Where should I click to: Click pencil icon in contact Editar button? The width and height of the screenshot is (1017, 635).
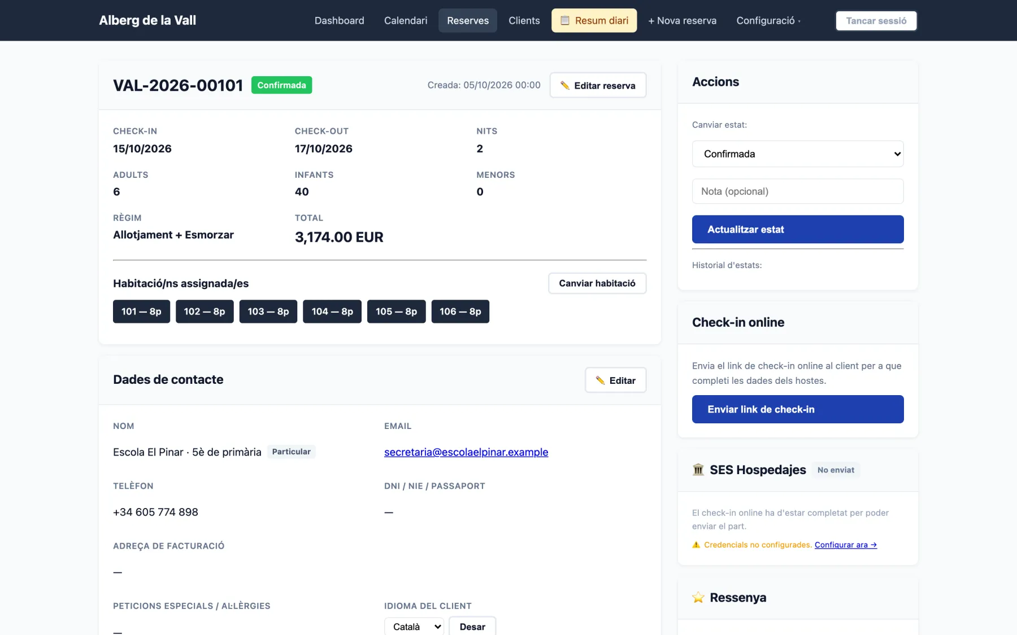tap(600, 380)
